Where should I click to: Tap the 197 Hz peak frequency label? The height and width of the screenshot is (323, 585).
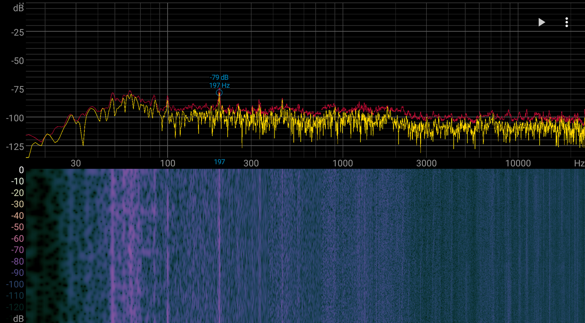pos(219,86)
